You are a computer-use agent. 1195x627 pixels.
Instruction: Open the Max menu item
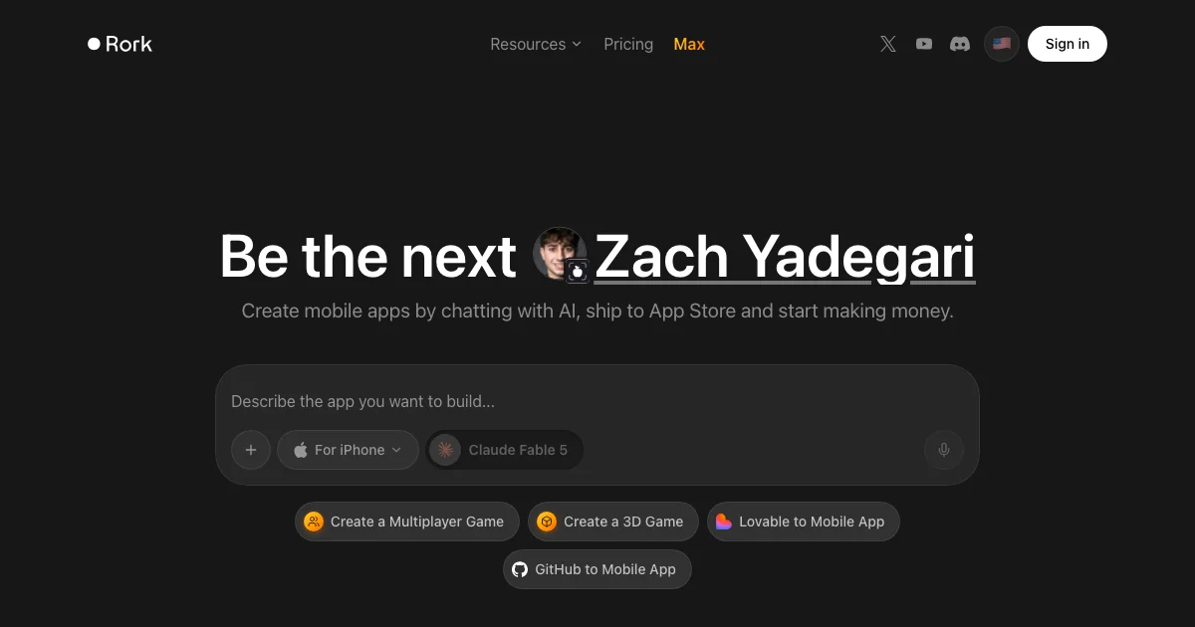click(689, 44)
